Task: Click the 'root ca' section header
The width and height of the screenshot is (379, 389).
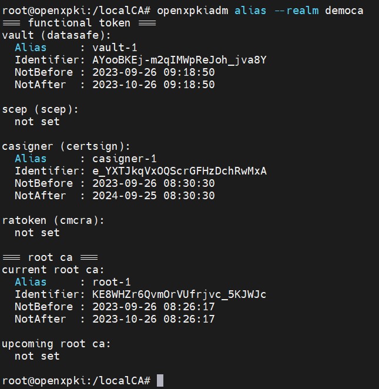Action: [50, 257]
